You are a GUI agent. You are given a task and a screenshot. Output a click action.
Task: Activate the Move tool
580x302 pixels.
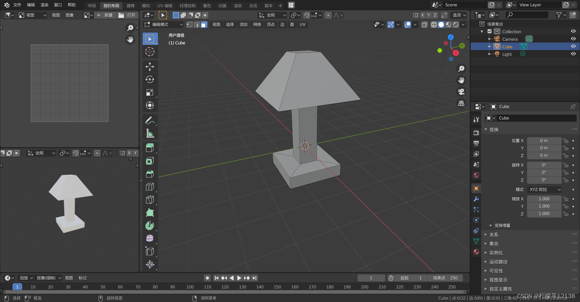coord(150,66)
